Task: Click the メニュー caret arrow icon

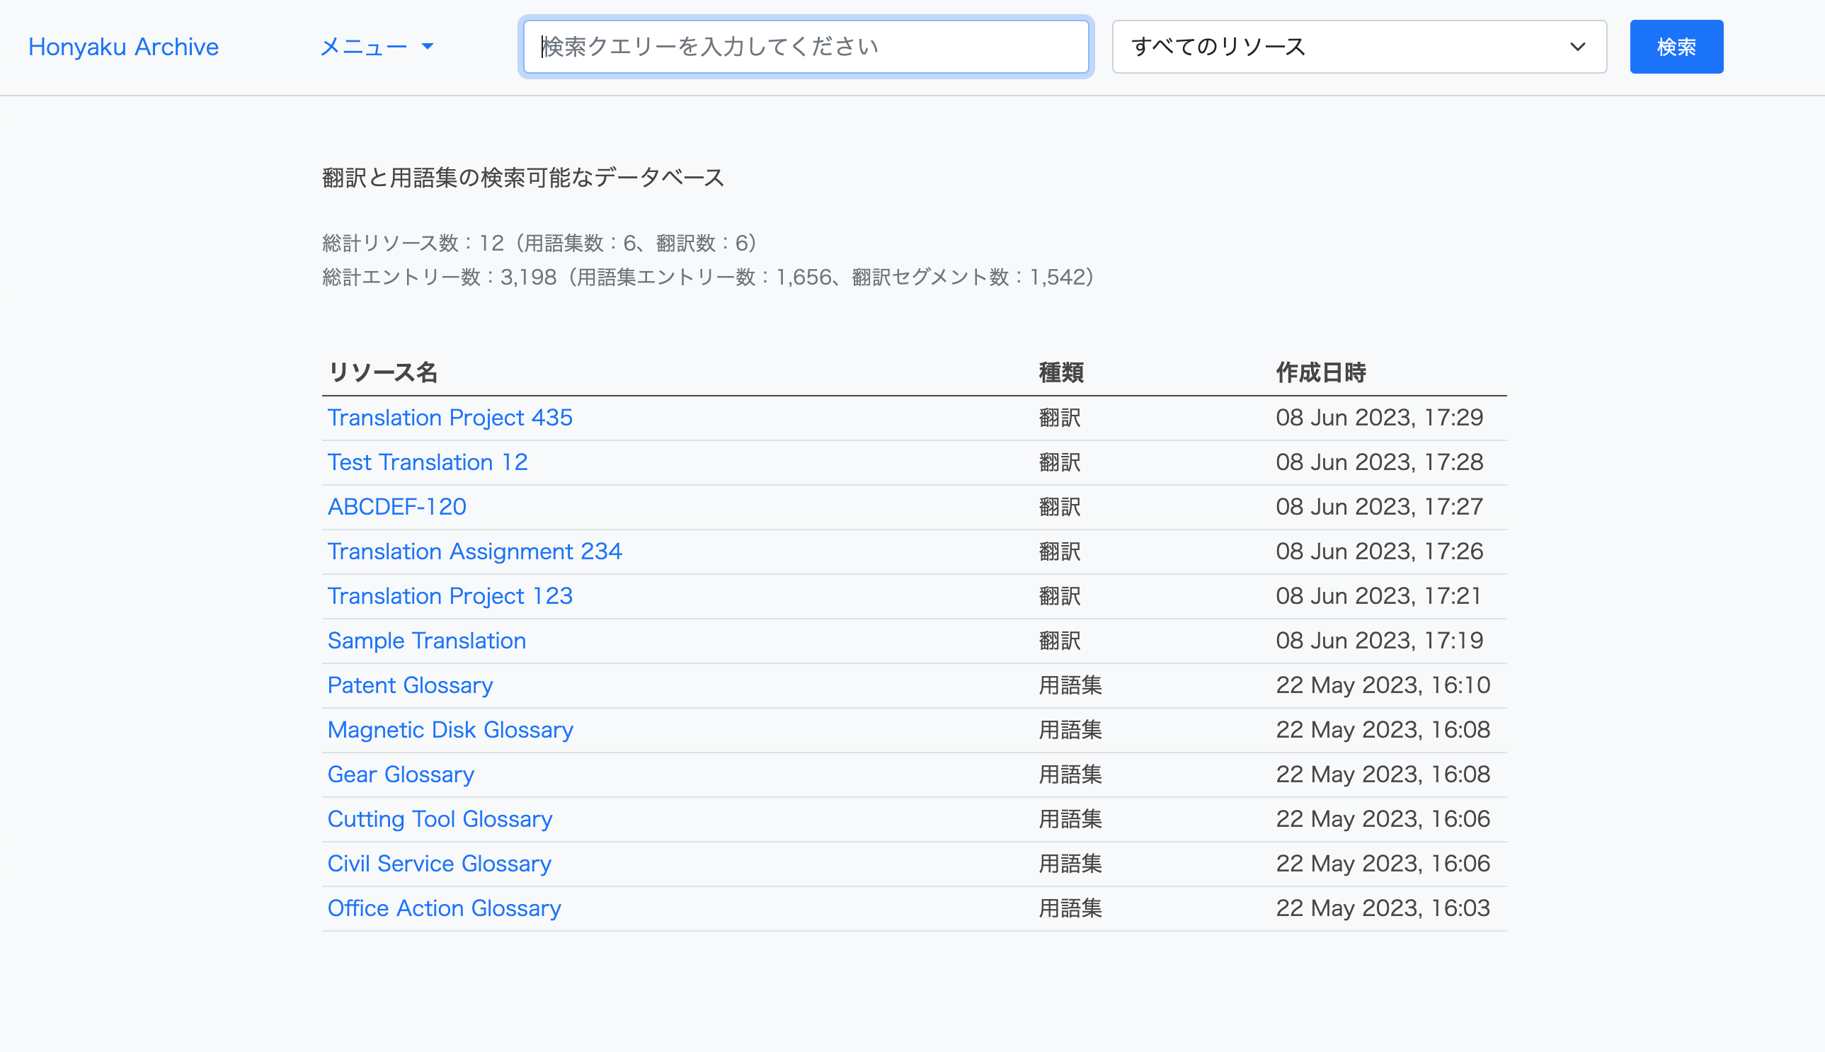Action: pos(428,47)
